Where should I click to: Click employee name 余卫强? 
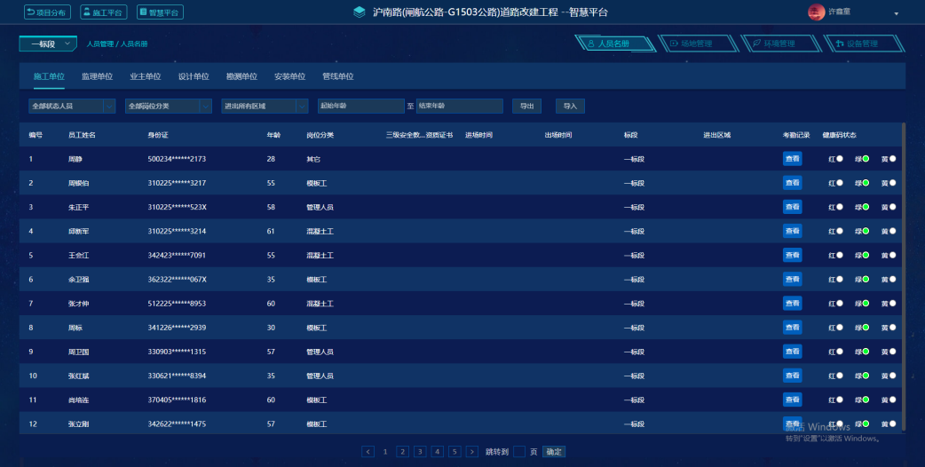[78, 280]
